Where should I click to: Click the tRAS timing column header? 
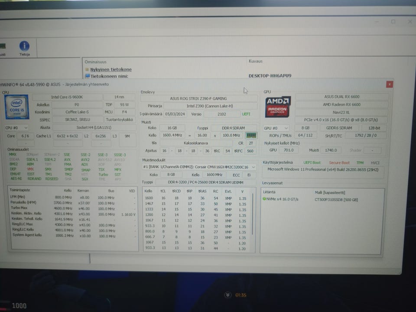coord(202,191)
